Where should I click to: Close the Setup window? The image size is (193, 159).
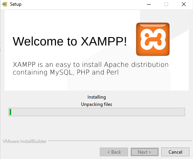[x=184, y=4]
